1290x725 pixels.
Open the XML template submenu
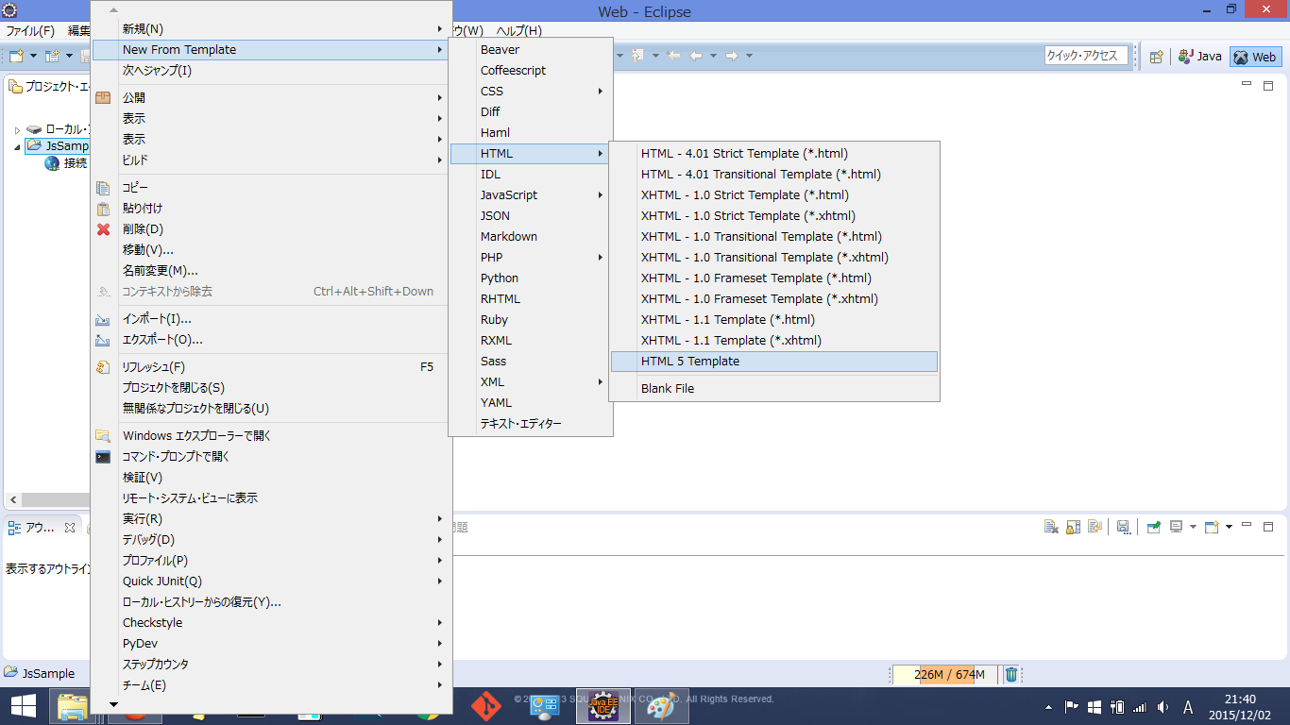(x=531, y=381)
